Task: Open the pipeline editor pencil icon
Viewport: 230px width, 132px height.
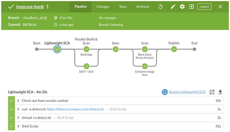Action: pos(173,7)
